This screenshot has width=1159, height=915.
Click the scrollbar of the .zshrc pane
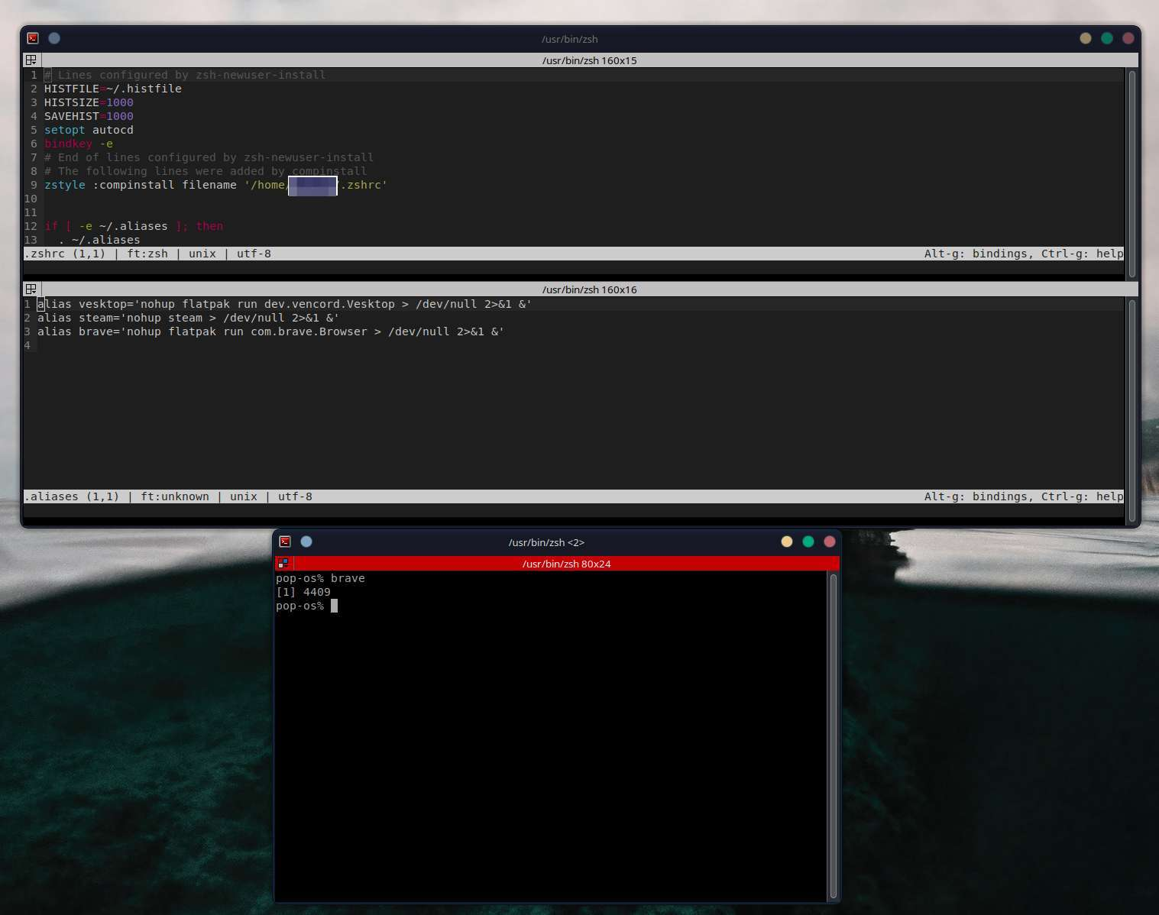pos(1132,173)
